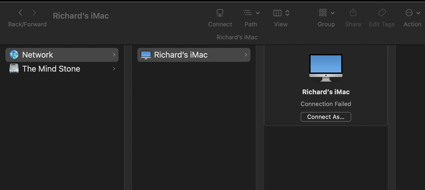Expand the Richard's iMac row chevron
425x190 pixels.
pos(246,55)
